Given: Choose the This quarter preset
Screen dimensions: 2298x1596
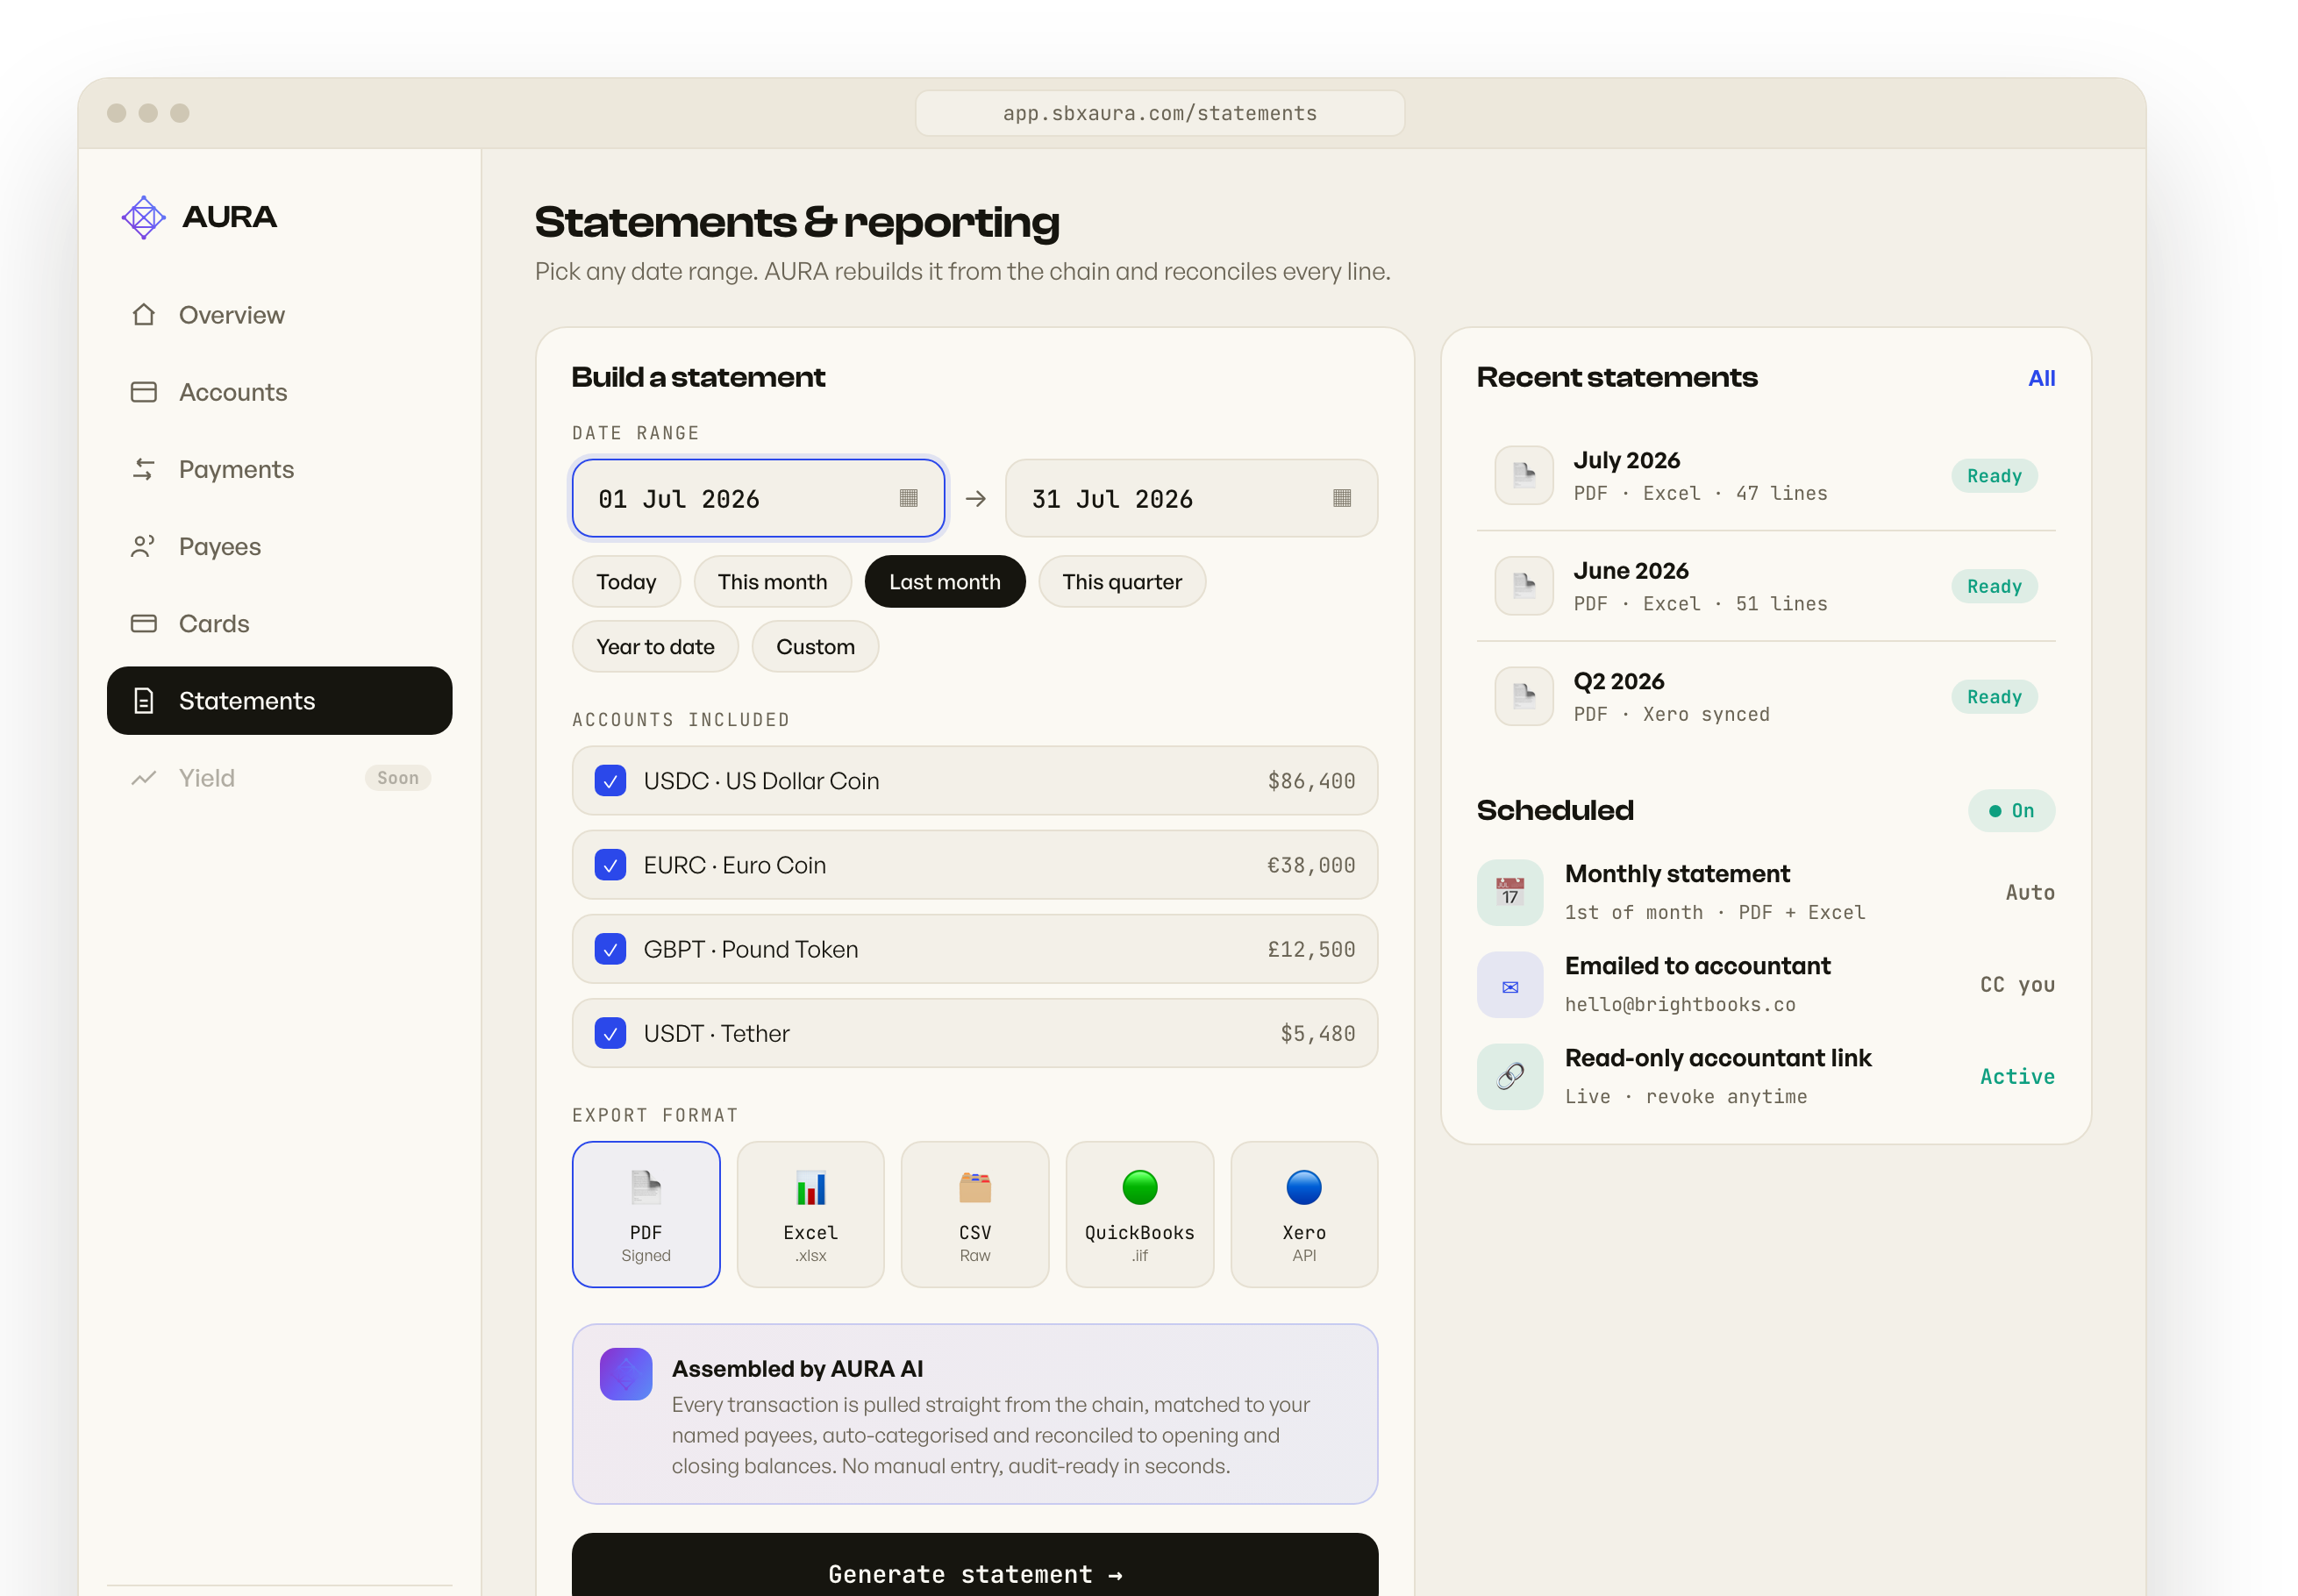Looking at the screenshot, I should pyautogui.click(x=1122, y=582).
